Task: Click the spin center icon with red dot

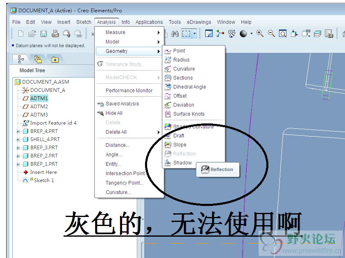Action: tap(220, 34)
